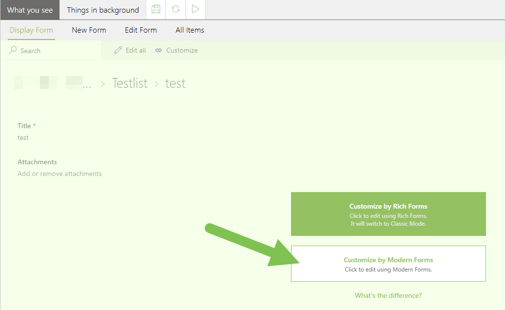Click Add or remove attachments text
The height and width of the screenshot is (310, 505).
coord(59,174)
